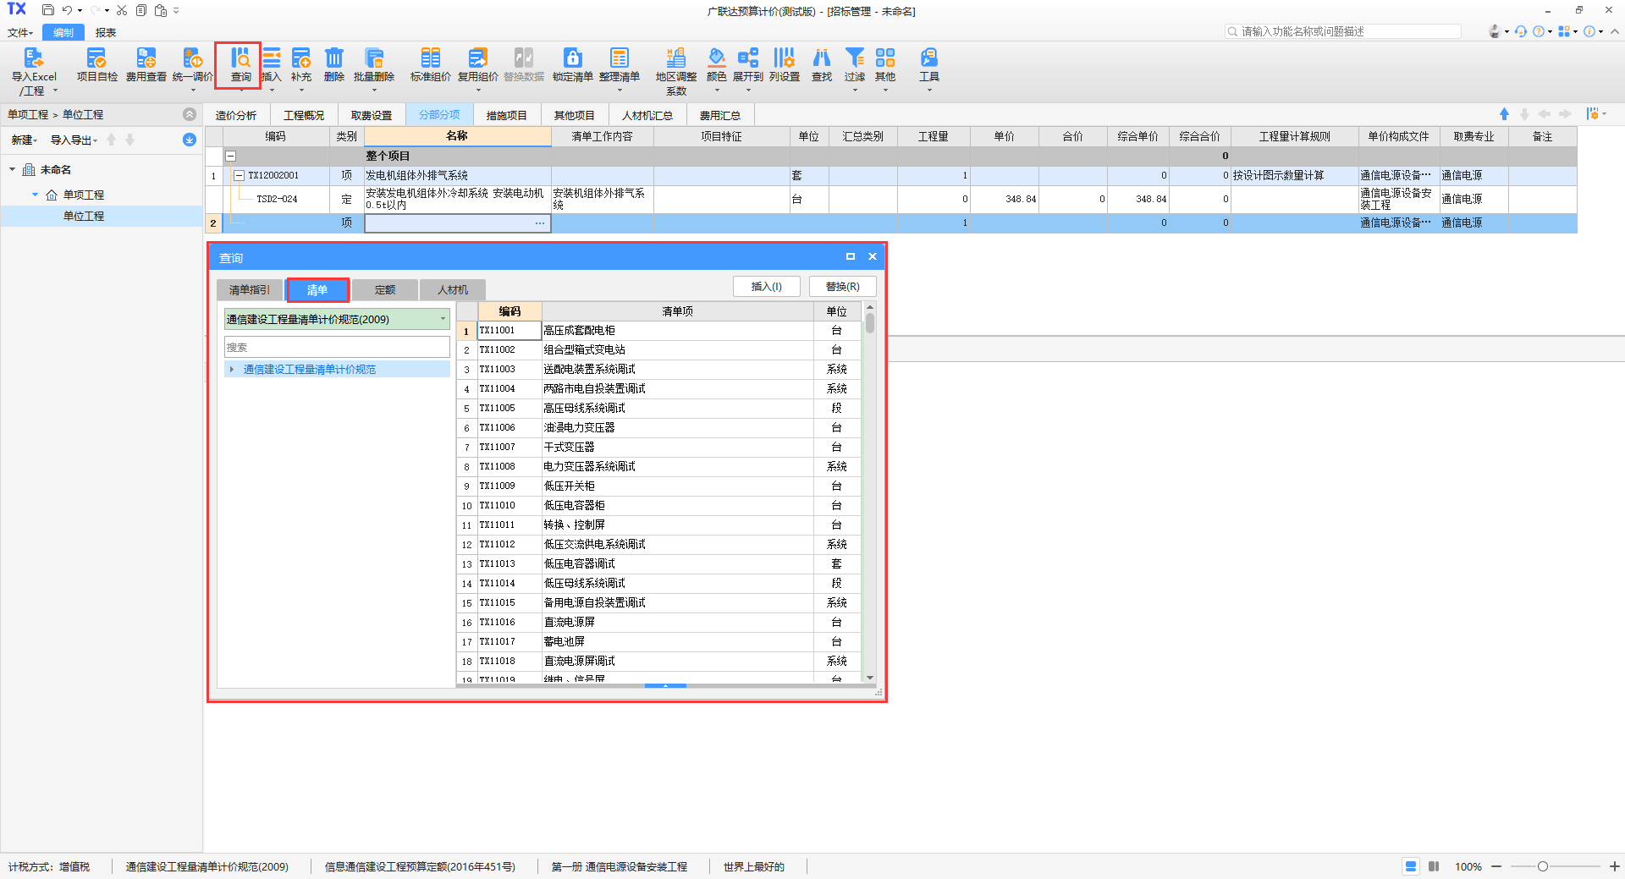Click the 搜索 search field in query dialog

337,347
